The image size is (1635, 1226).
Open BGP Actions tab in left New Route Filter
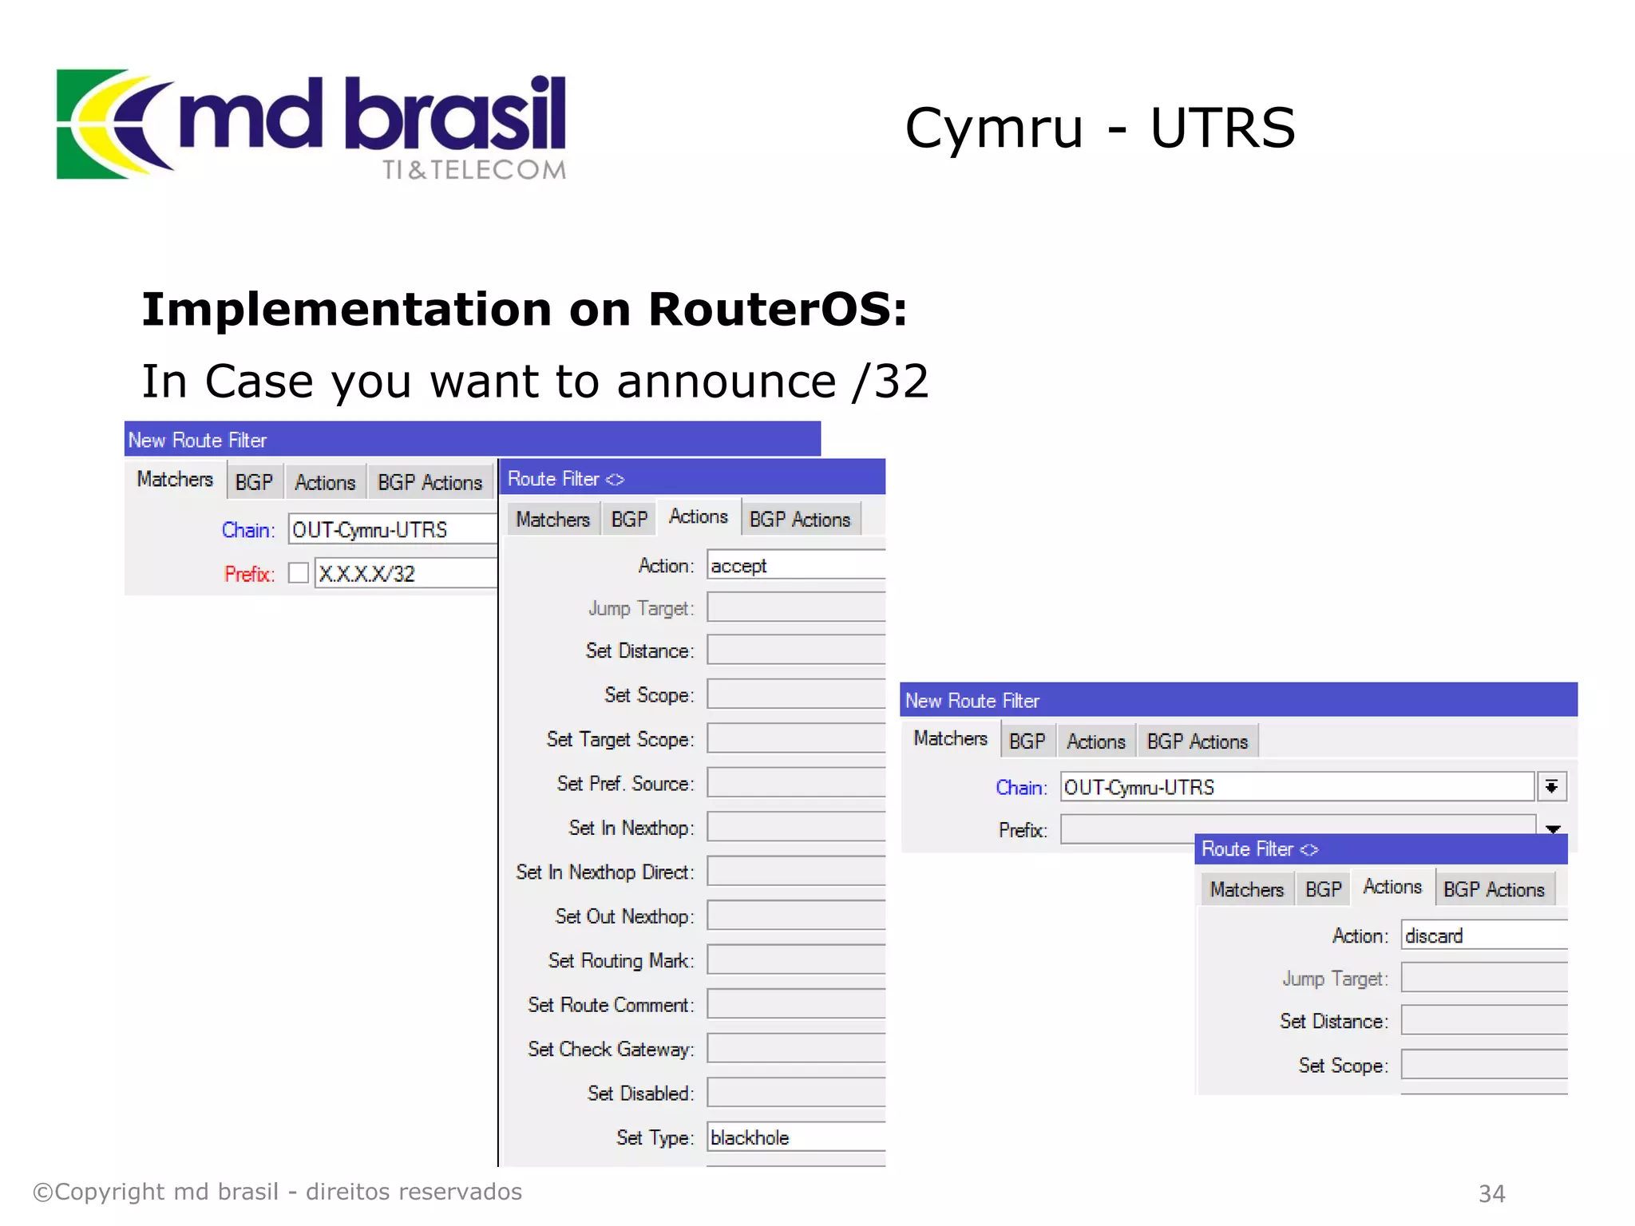point(430,482)
